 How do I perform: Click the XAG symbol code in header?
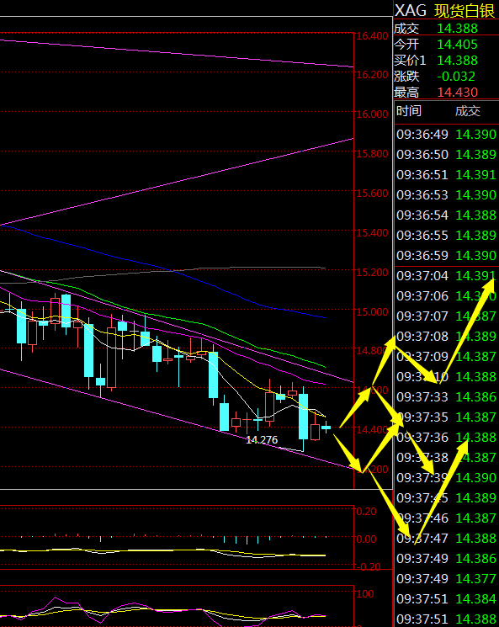point(411,11)
